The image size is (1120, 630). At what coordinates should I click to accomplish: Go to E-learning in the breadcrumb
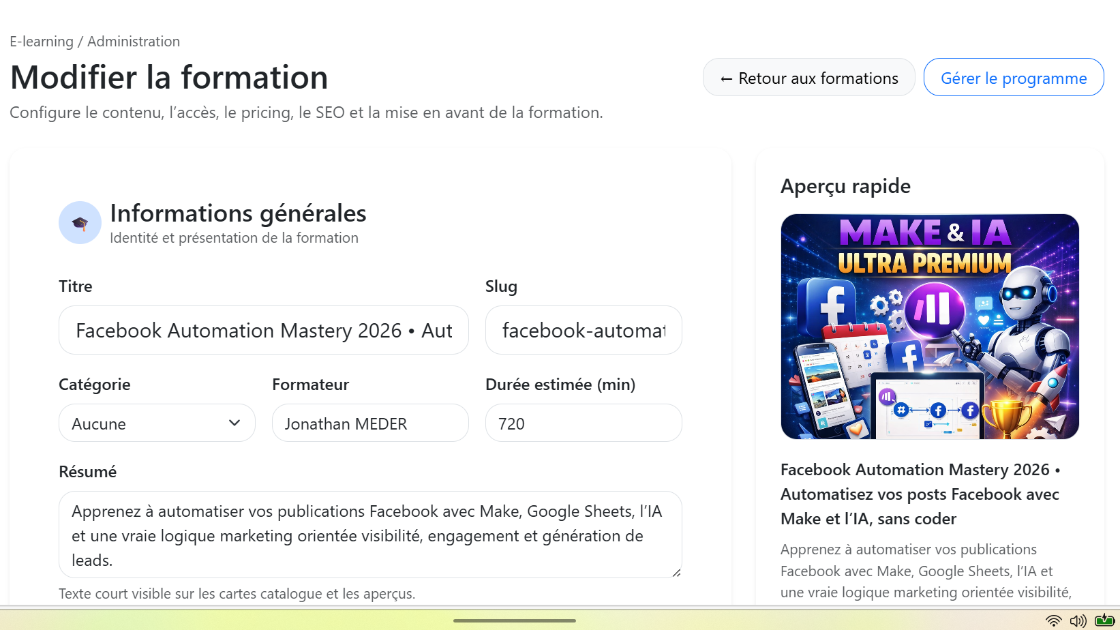tap(42, 42)
